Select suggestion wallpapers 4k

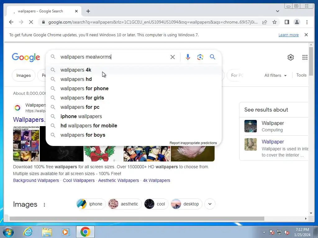coord(134,70)
